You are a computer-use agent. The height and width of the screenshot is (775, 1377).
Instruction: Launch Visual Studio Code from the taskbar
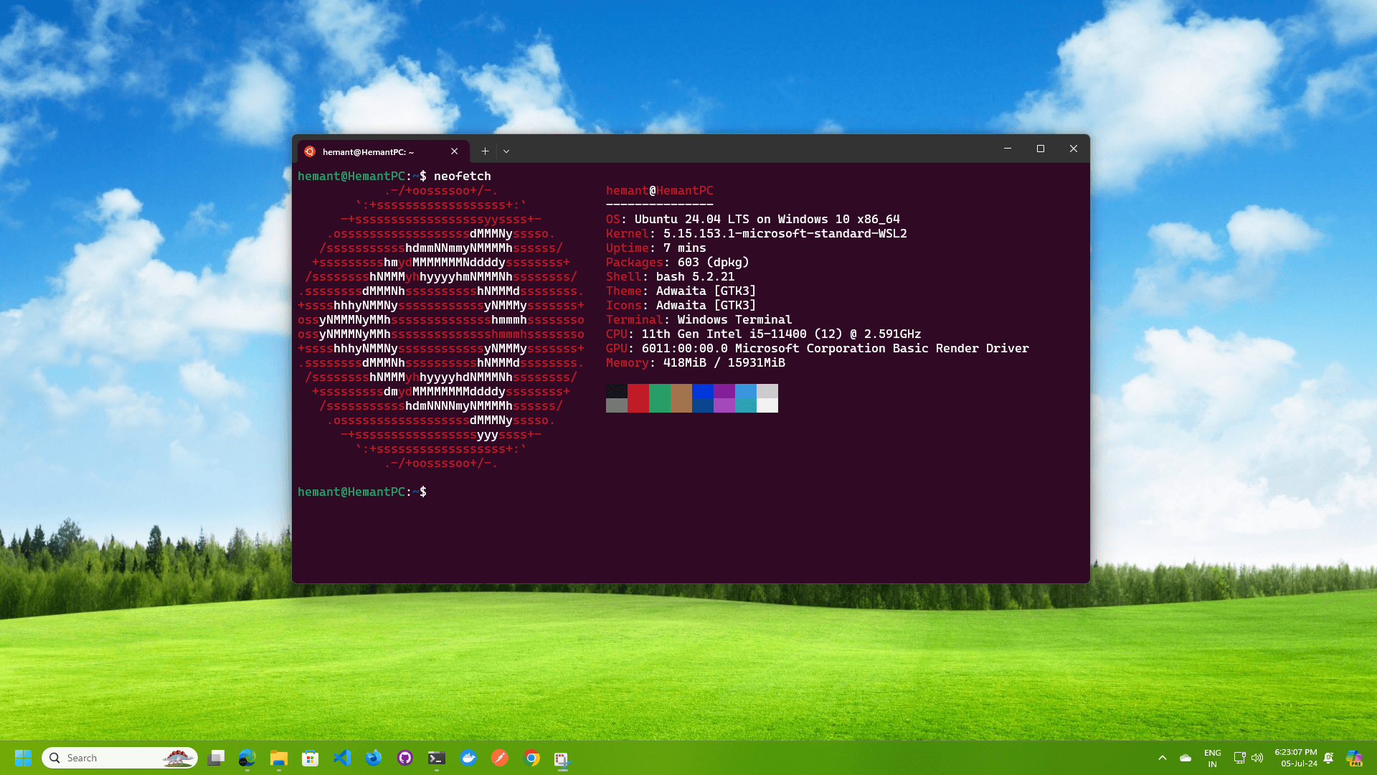[x=341, y=757]
